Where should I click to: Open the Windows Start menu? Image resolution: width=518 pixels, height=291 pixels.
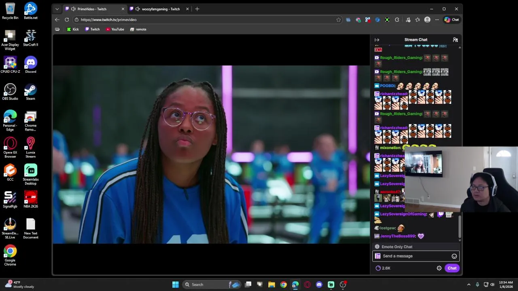[x=175, y=285]
